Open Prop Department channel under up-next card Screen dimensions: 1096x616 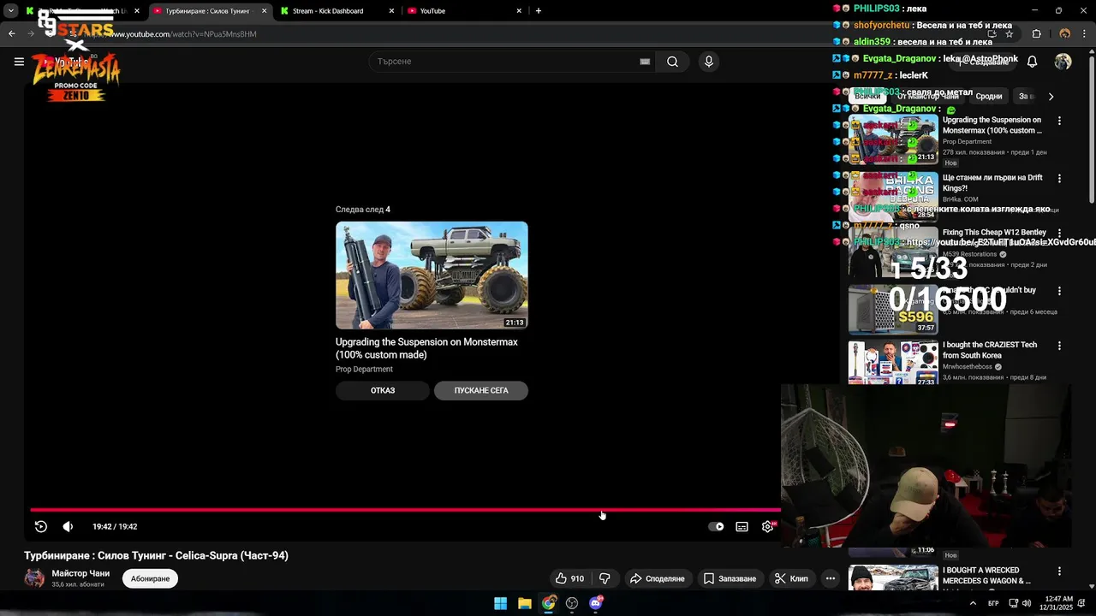pos(364,370)
